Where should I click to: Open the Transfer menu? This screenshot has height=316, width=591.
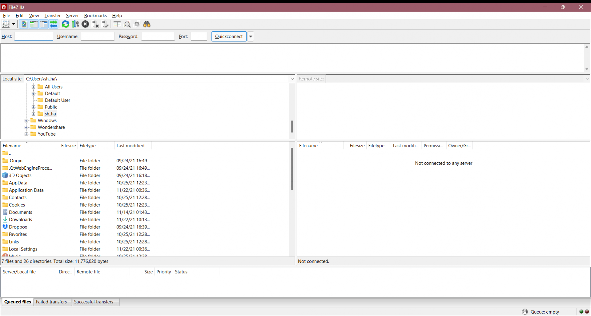coord(52,16)
